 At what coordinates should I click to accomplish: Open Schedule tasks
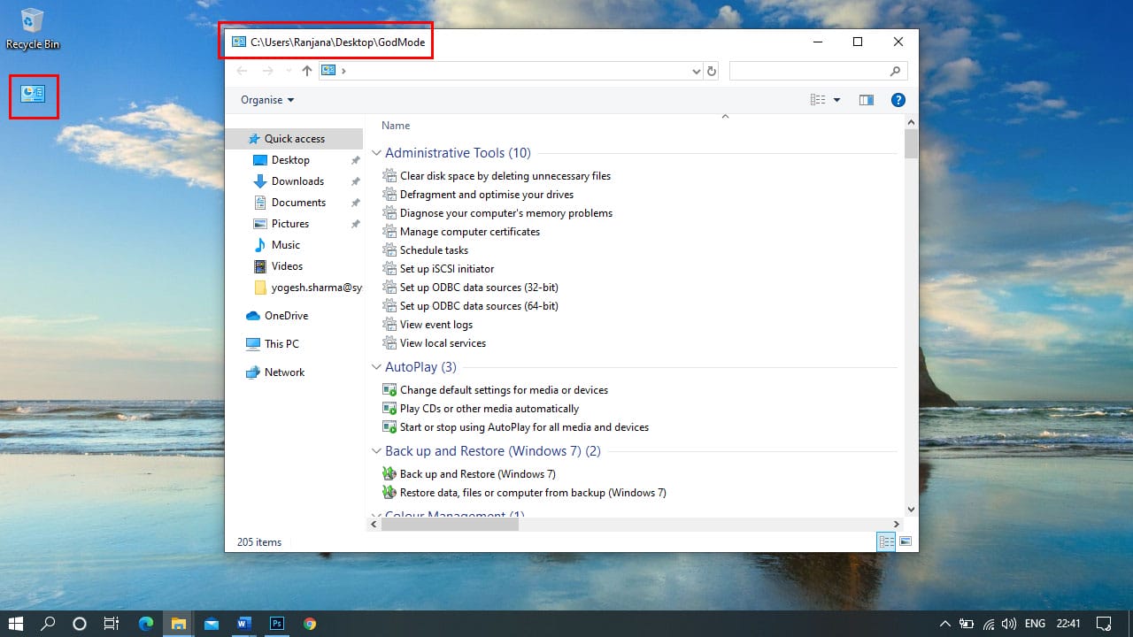(x=434, y=250)
